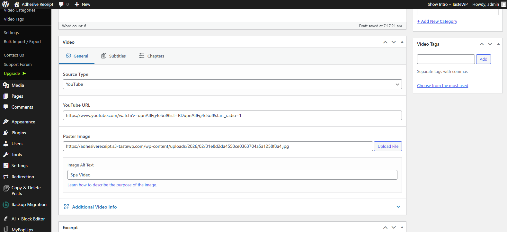Image resolution: width=507 pixels, height=232 pixels.
Task: Click the Media icon in sidebar
Action: (6, 85)
